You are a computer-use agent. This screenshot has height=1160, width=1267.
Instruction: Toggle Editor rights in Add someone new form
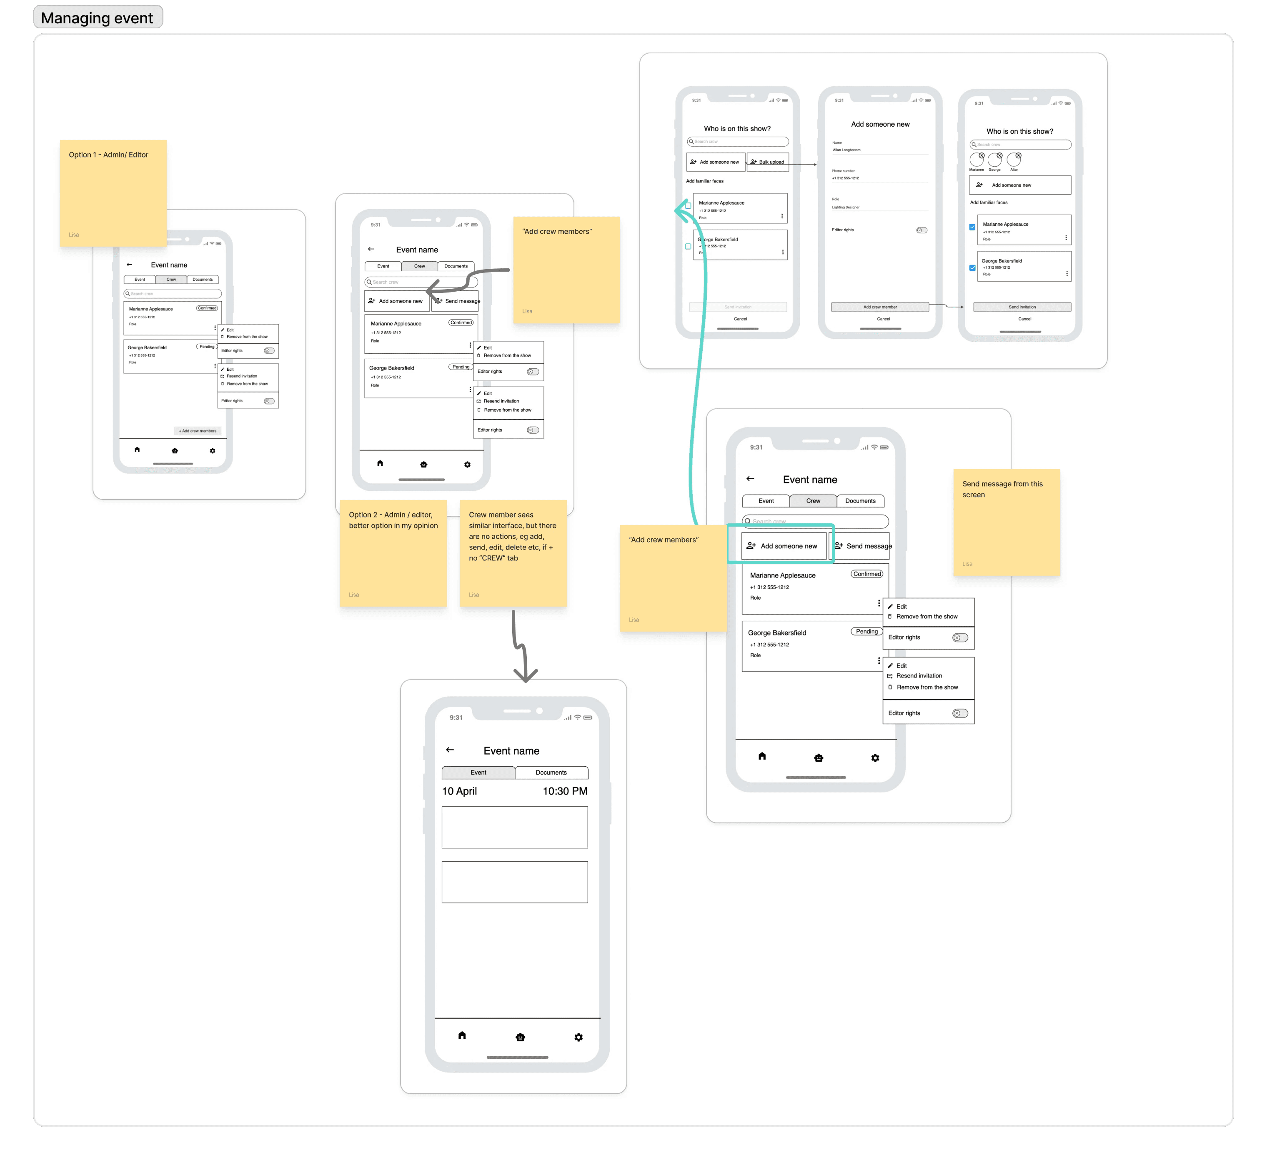coord(921,230)
